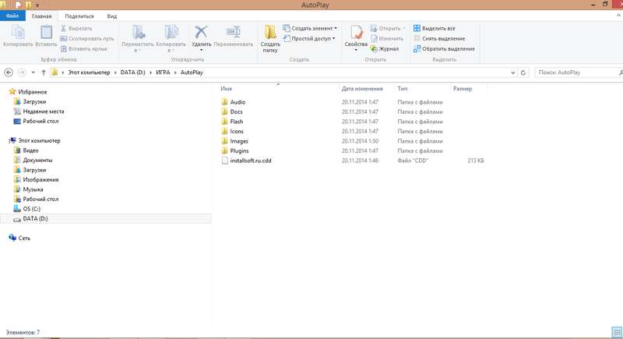This screenshot has height=339, width=623.
Task: Click Создать папку folder icon
Action: point(270,32)
